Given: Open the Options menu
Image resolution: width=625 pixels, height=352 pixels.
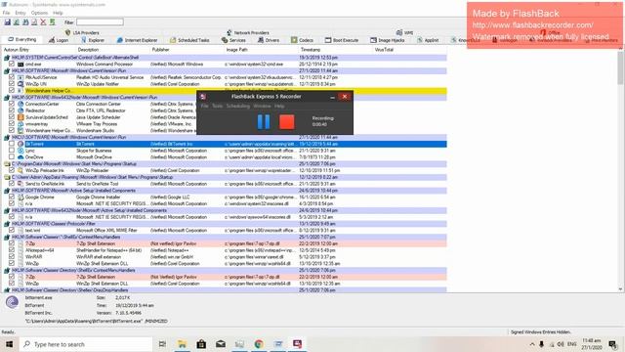Looking at the screenshot, I should pos(39,13).
